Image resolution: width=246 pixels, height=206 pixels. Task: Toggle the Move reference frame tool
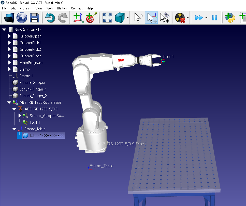[151, 18]
